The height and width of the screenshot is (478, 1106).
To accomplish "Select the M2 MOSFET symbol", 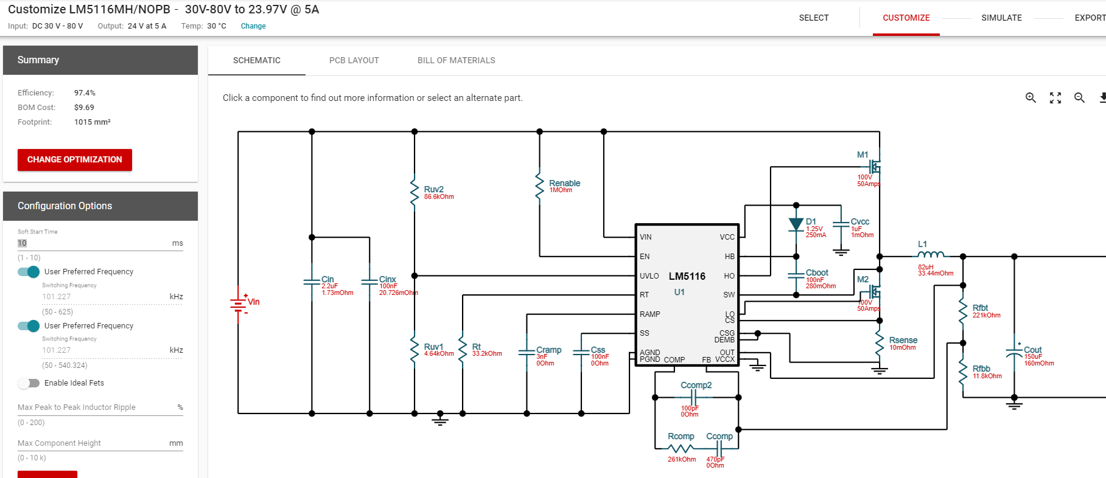I will (874, 292).
